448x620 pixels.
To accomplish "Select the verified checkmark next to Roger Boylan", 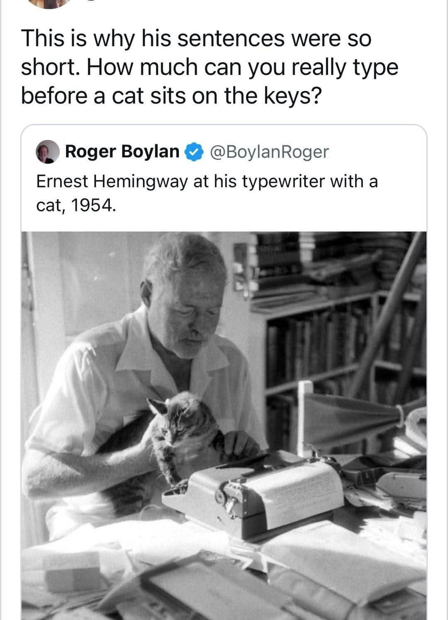I will tap(192, 153).
